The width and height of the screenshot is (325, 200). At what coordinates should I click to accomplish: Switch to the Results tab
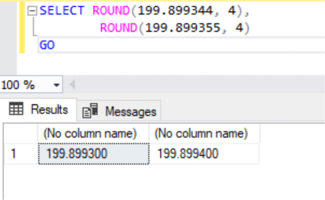coord(39,109)
